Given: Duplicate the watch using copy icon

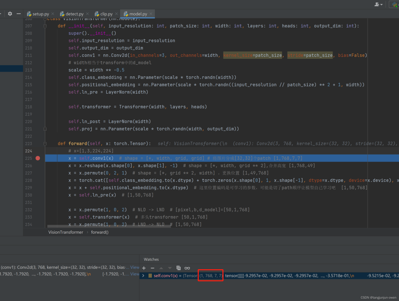Looking at the screenshot, I should (178, 268).
